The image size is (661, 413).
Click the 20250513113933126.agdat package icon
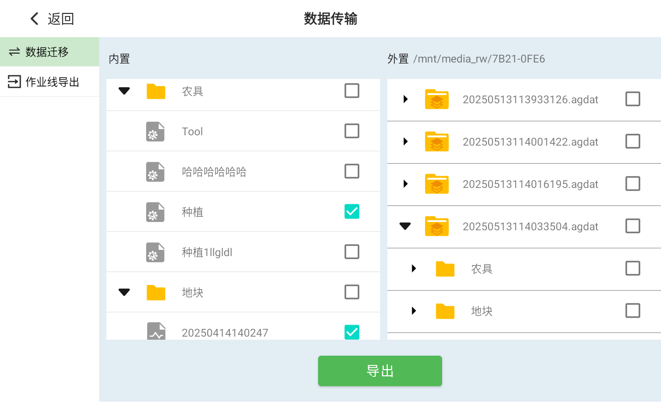tap(437, 99)
